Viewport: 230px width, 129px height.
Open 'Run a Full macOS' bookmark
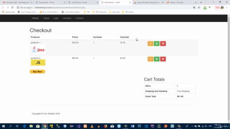click(49, 12)
